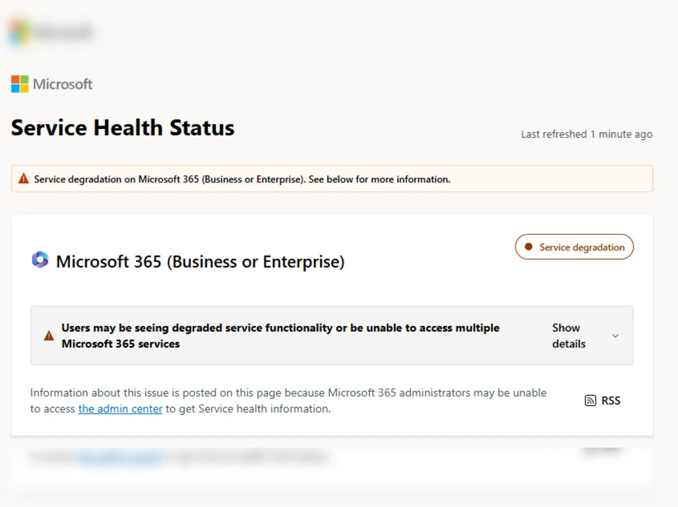Open the admin center link
This screenshot has height=507, width=678.
point(120,409)
